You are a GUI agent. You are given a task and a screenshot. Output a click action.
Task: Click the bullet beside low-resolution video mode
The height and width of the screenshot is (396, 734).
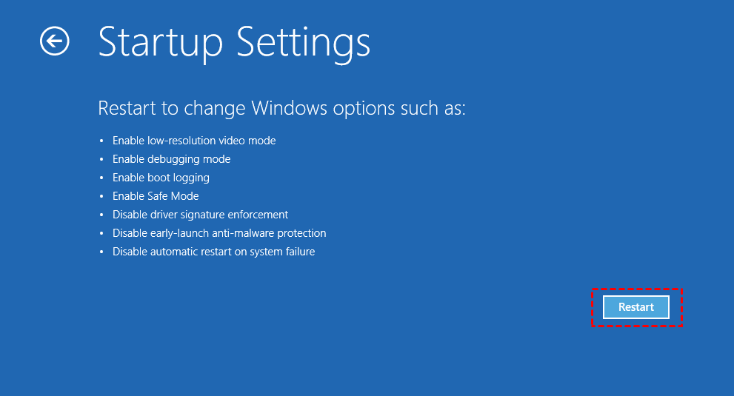101,141
